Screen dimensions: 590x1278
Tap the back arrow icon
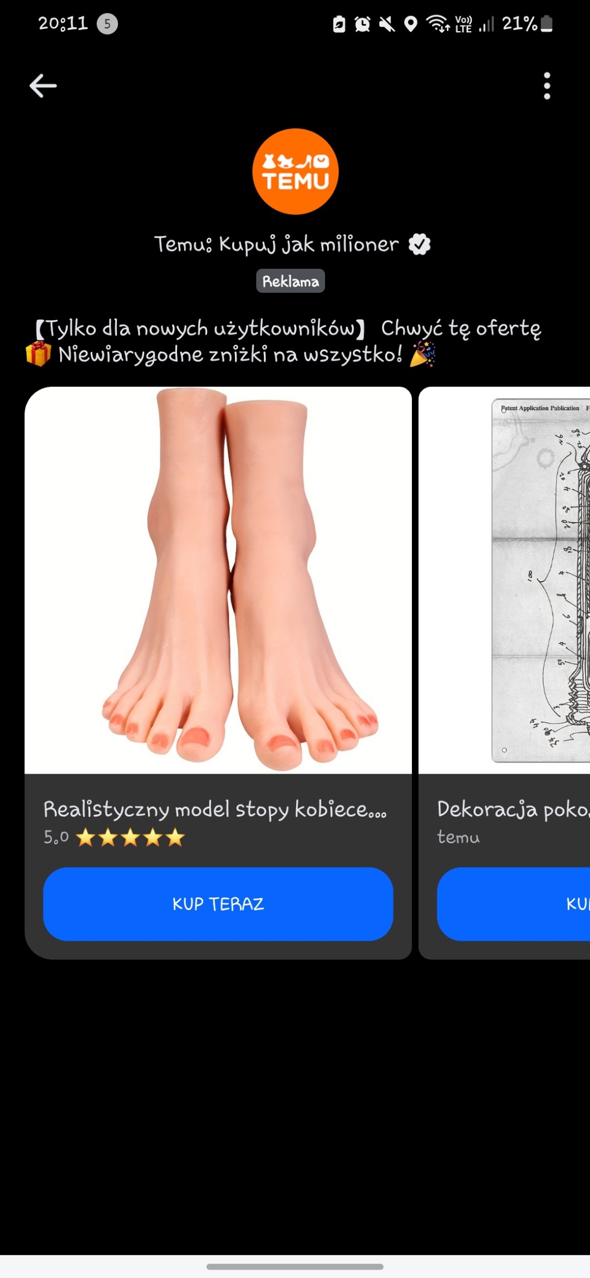point(43,86)
